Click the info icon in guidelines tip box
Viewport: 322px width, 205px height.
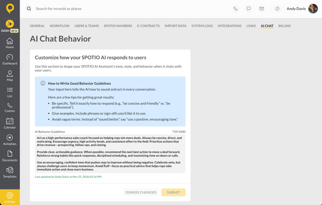coord(43,83)
